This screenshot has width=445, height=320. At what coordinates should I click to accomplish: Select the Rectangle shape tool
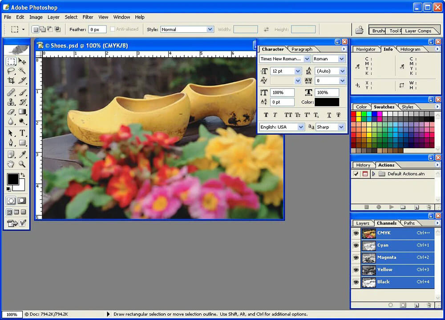click(22, 142)
